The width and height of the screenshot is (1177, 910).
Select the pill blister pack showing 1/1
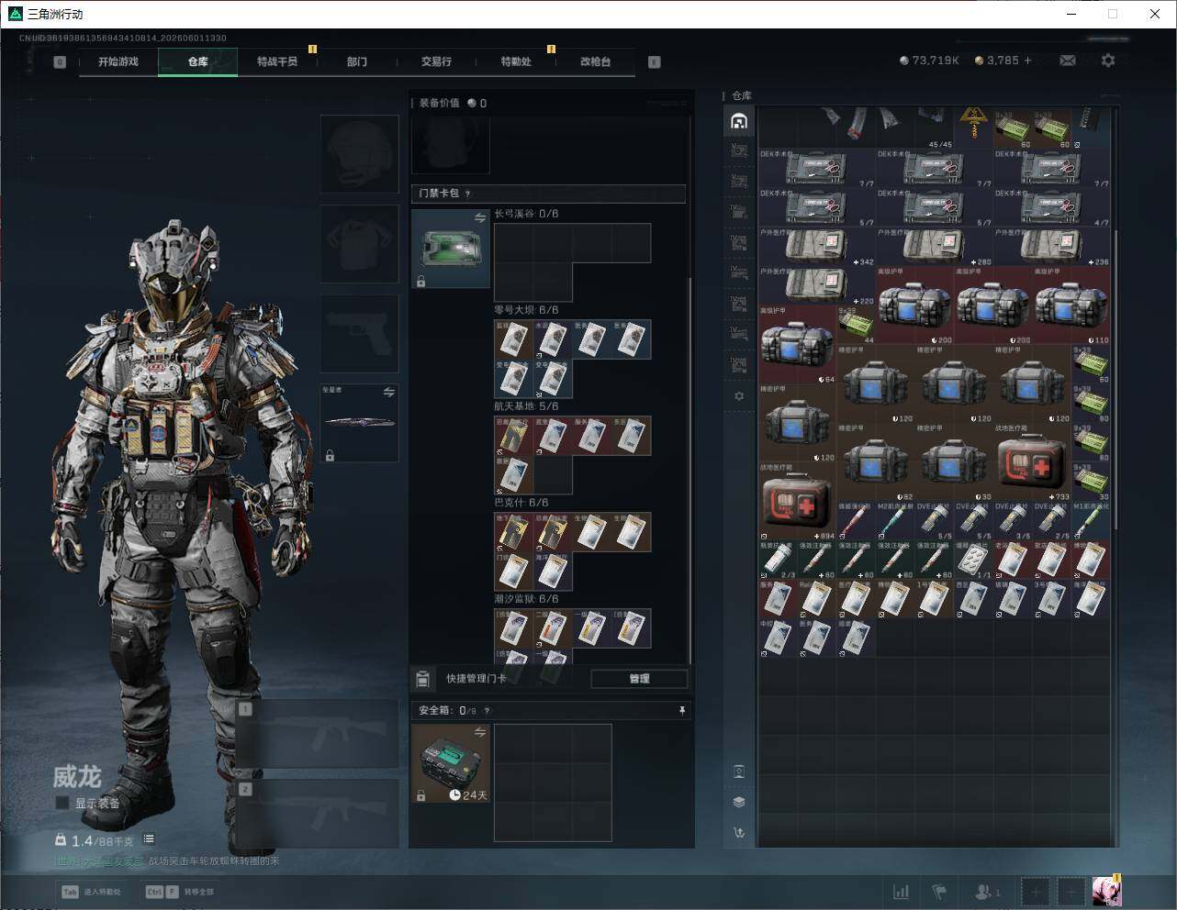click(x=973, y=560)
